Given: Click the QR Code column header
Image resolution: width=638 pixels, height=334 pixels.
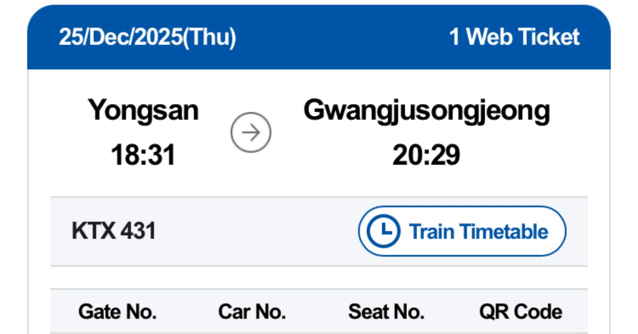Looking at the screenshot, I should 521,312.
